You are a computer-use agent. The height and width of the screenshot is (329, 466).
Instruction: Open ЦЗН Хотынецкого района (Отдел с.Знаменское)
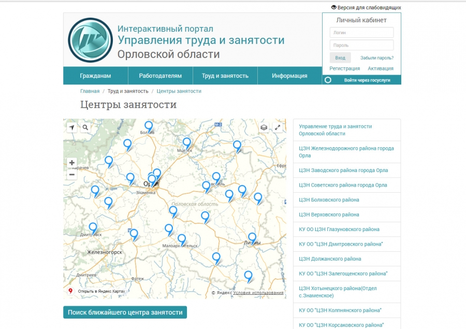pyautogui.click(x=347, y=292)
